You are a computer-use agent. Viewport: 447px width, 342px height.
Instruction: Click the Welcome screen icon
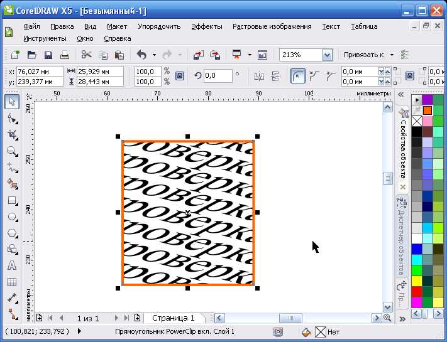pos(262,55)
